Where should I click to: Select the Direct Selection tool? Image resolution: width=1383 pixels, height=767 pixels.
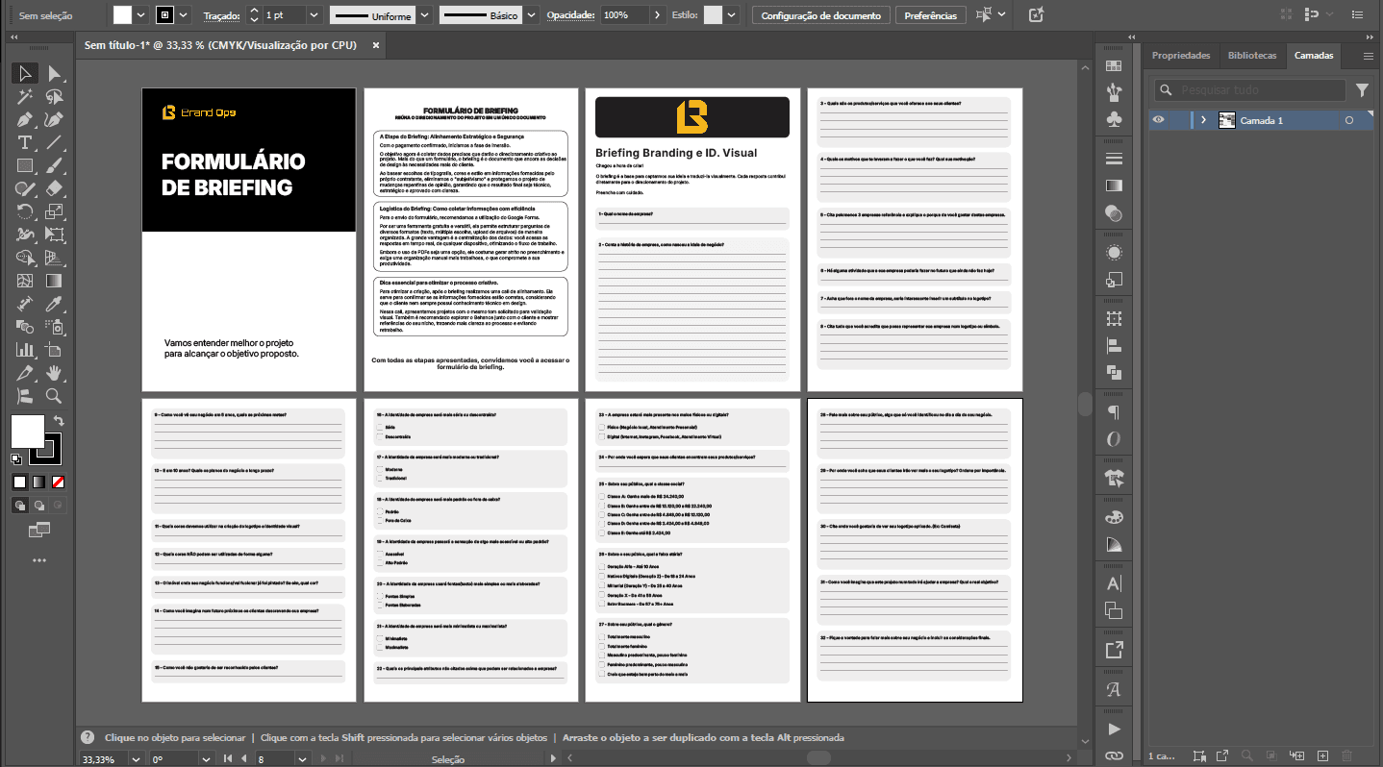point(55,74)
